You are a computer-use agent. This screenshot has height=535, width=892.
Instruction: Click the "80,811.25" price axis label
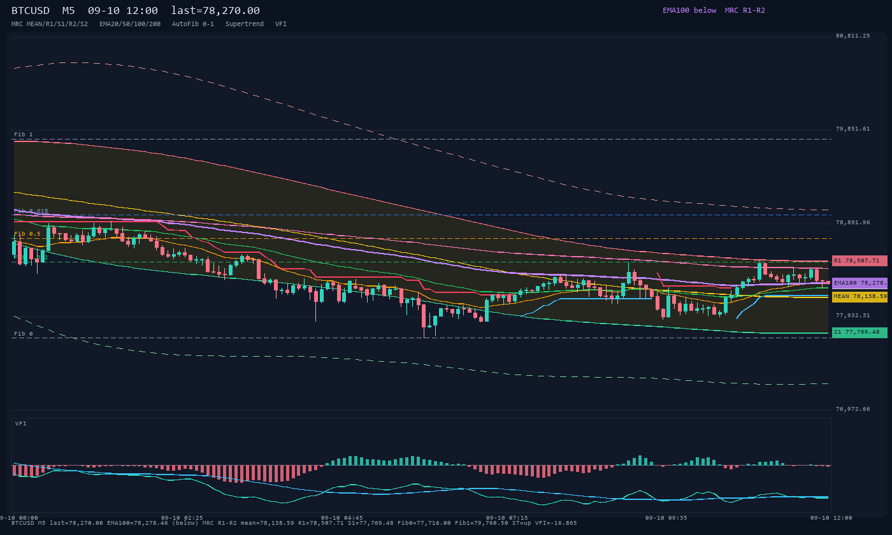pyautogui.click(x=852, y=36)
